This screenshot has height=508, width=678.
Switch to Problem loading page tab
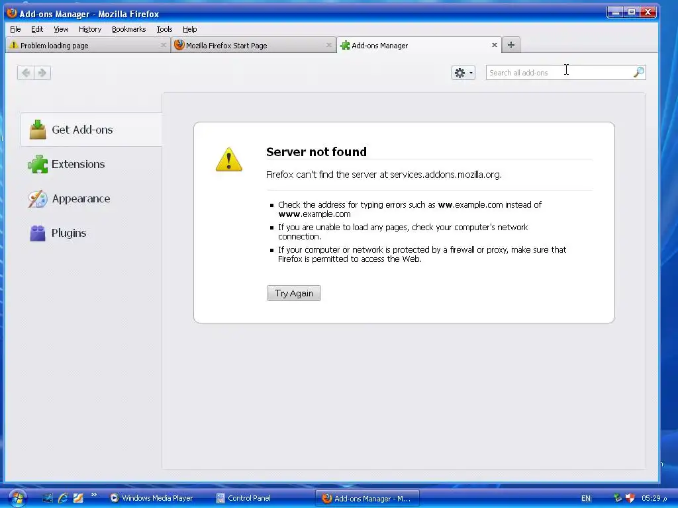point(88,45)
